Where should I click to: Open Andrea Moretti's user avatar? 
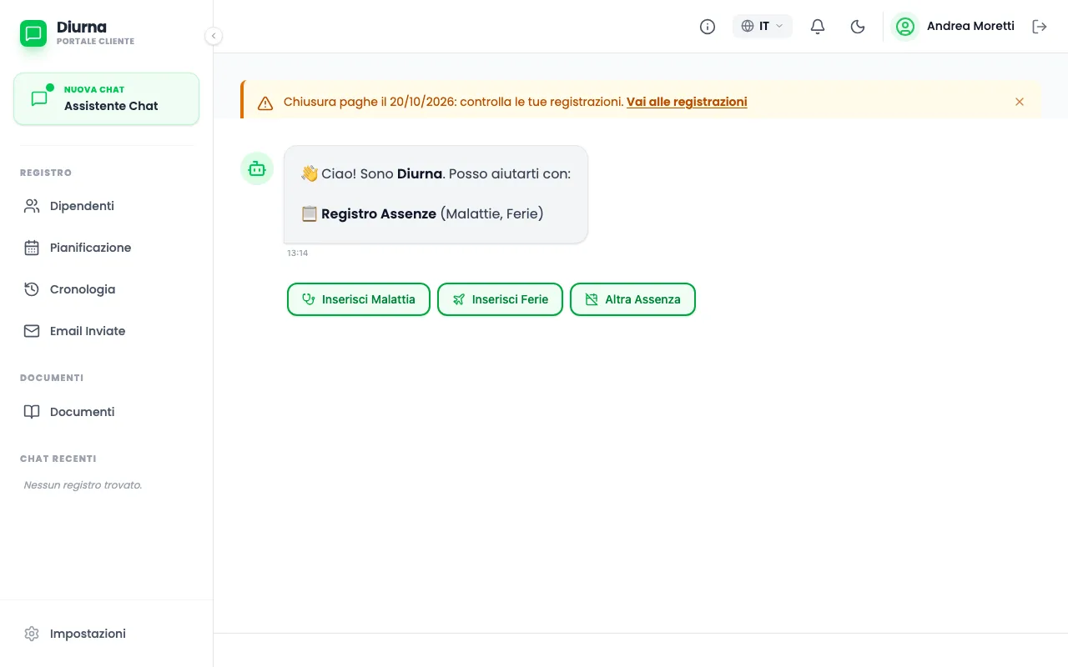click(904, 27)
